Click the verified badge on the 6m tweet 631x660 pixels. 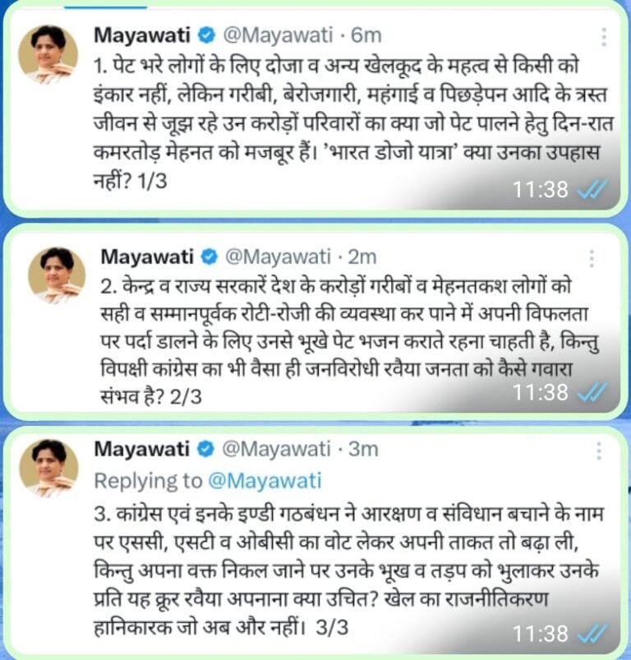pos(206,35)
